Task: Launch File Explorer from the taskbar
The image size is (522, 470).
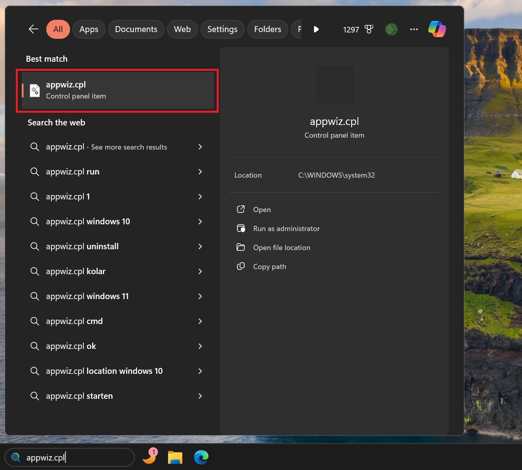Action: [x=175, y=457]
